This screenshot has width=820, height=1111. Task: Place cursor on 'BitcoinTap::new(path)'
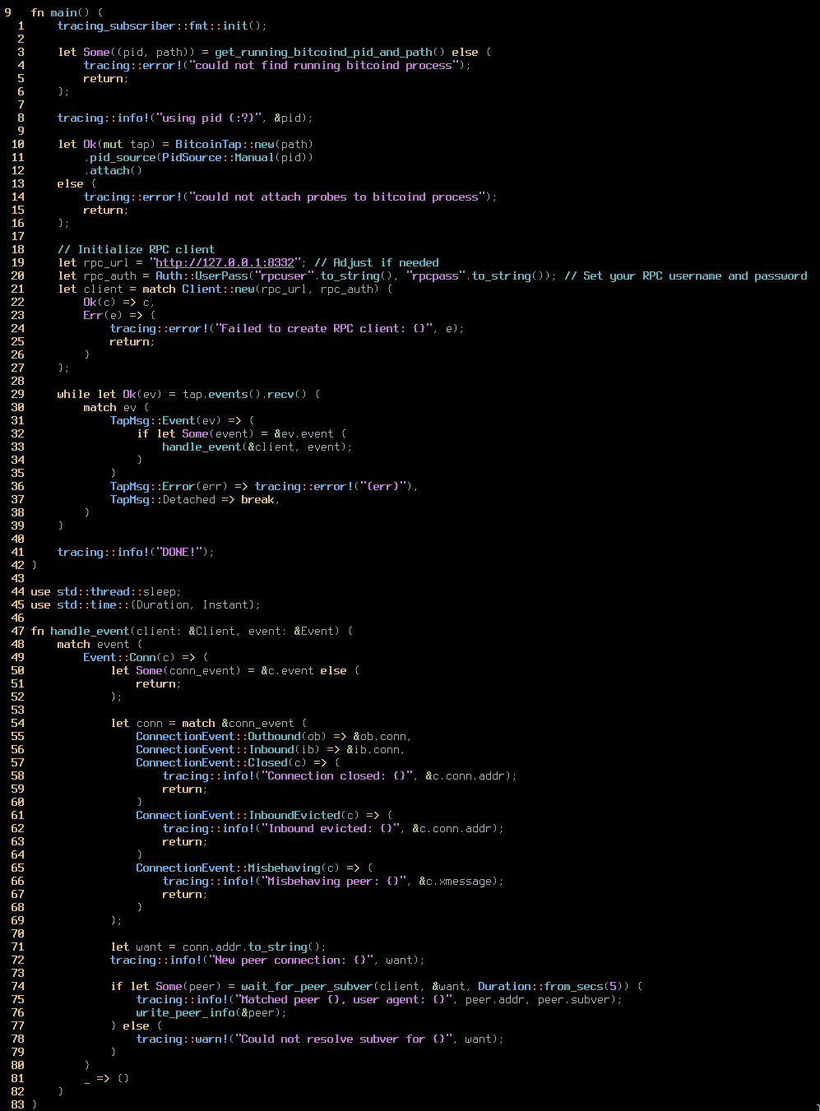[x=244, y=144]
